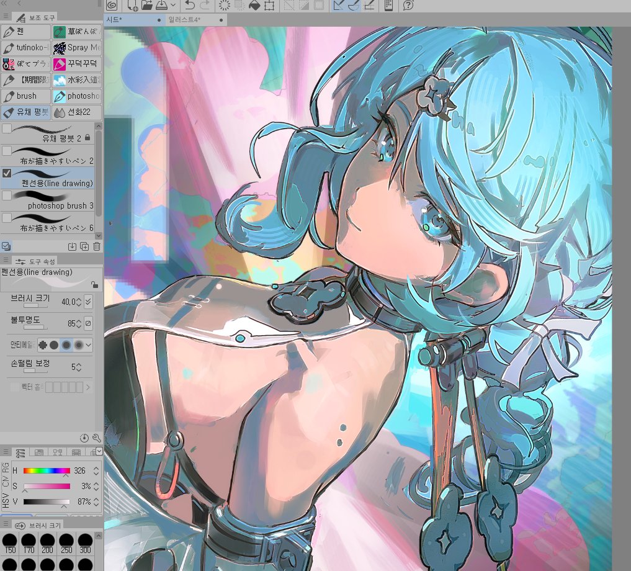Viewport: 631px width, 571px height.
Task: Click the Hue rainbow slider
Action: [47, 470]
